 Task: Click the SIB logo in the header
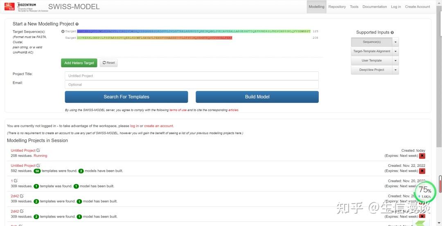9,7
